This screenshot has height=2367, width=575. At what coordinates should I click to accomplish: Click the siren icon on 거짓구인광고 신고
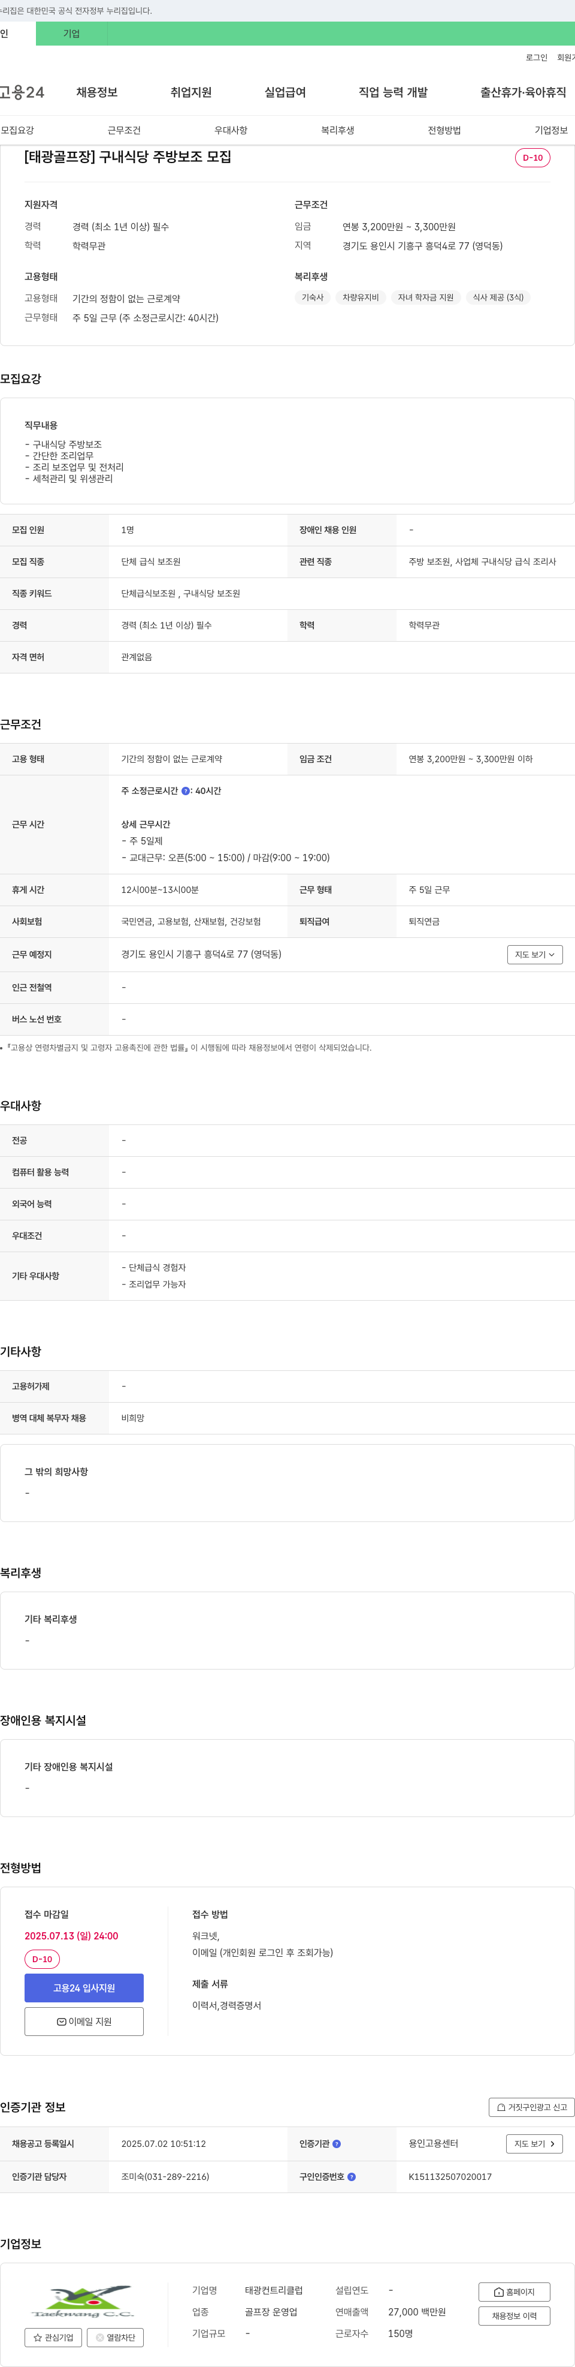click(x=501, y=2107)
